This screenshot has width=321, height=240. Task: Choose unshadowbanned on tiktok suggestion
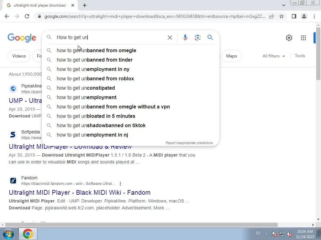(x=130, y=126)
